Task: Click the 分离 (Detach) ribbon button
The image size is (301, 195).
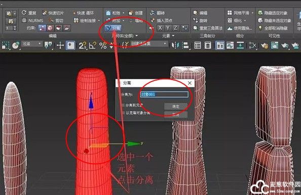Action: pos(113,28)
